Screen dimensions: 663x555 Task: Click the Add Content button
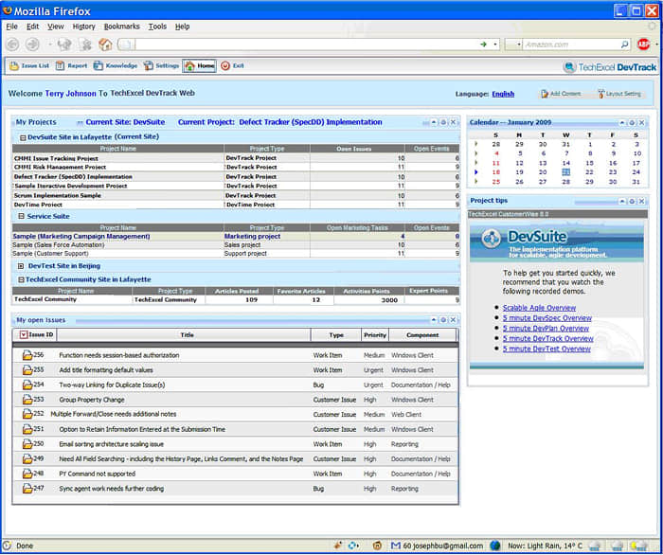click(x=561, y=94)
